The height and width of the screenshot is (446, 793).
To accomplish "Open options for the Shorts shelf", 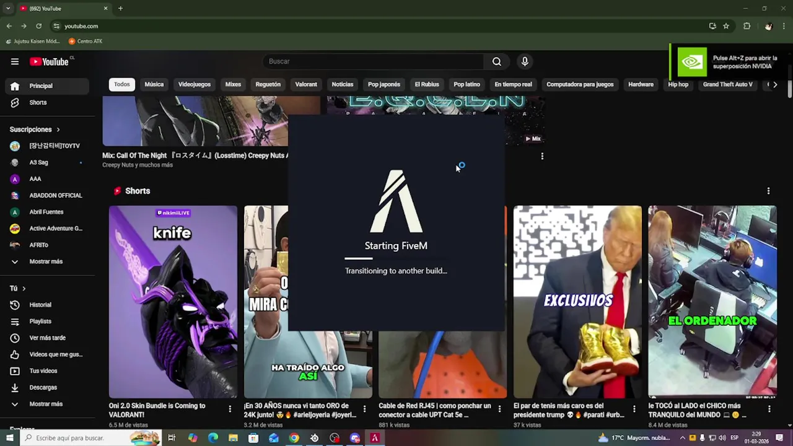I will coord(768,191).
